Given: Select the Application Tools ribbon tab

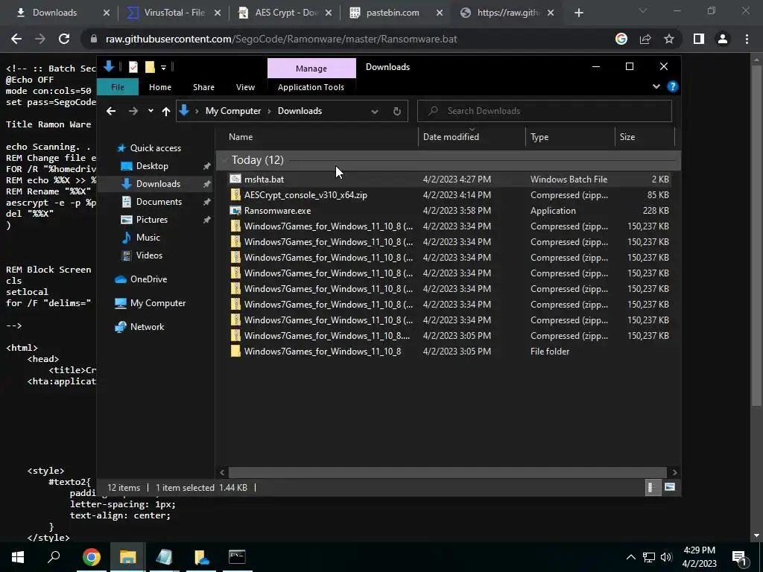Looking at the screenshot, I should [311, 87].
